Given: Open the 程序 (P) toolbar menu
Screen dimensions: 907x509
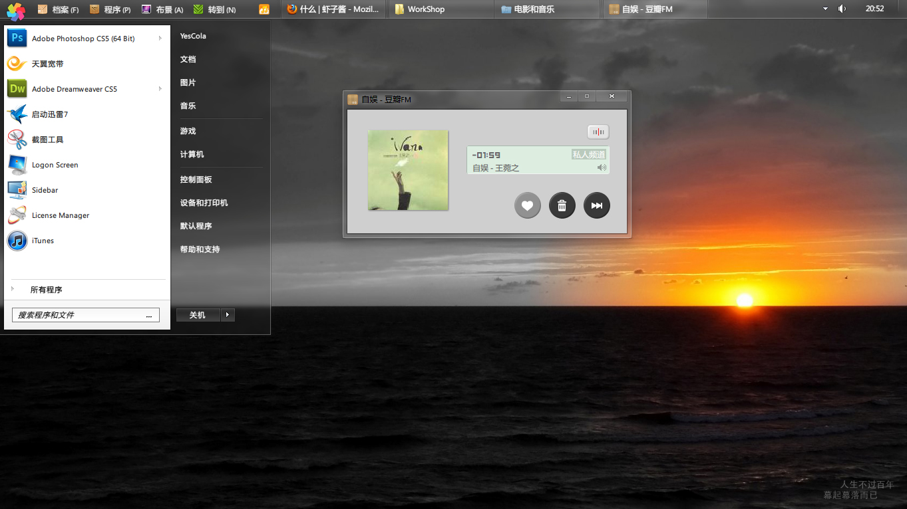Looking at the screenshot, I should 110,9.
